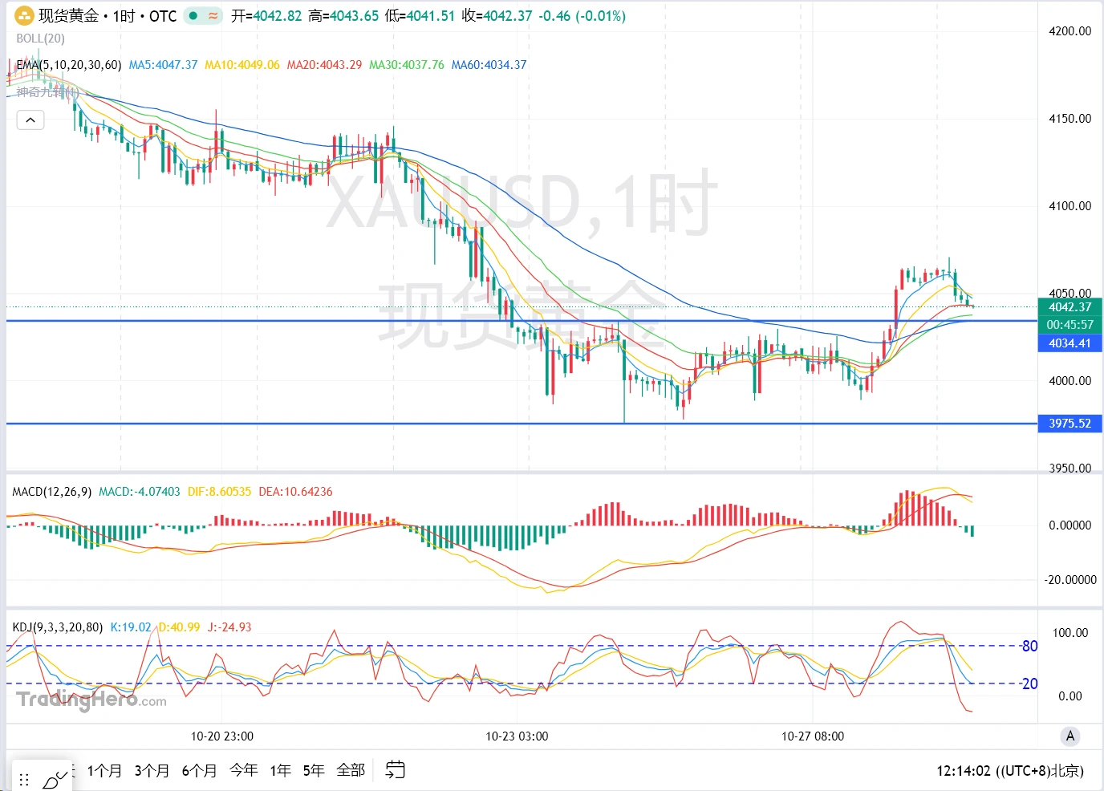Click the MA20:4043.29 value label
Screen dimensions: 1104x791
(x=324, y=65)
